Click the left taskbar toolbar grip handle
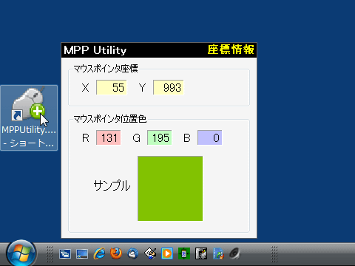Screen dimensions: 355x266 pos(50,254)
